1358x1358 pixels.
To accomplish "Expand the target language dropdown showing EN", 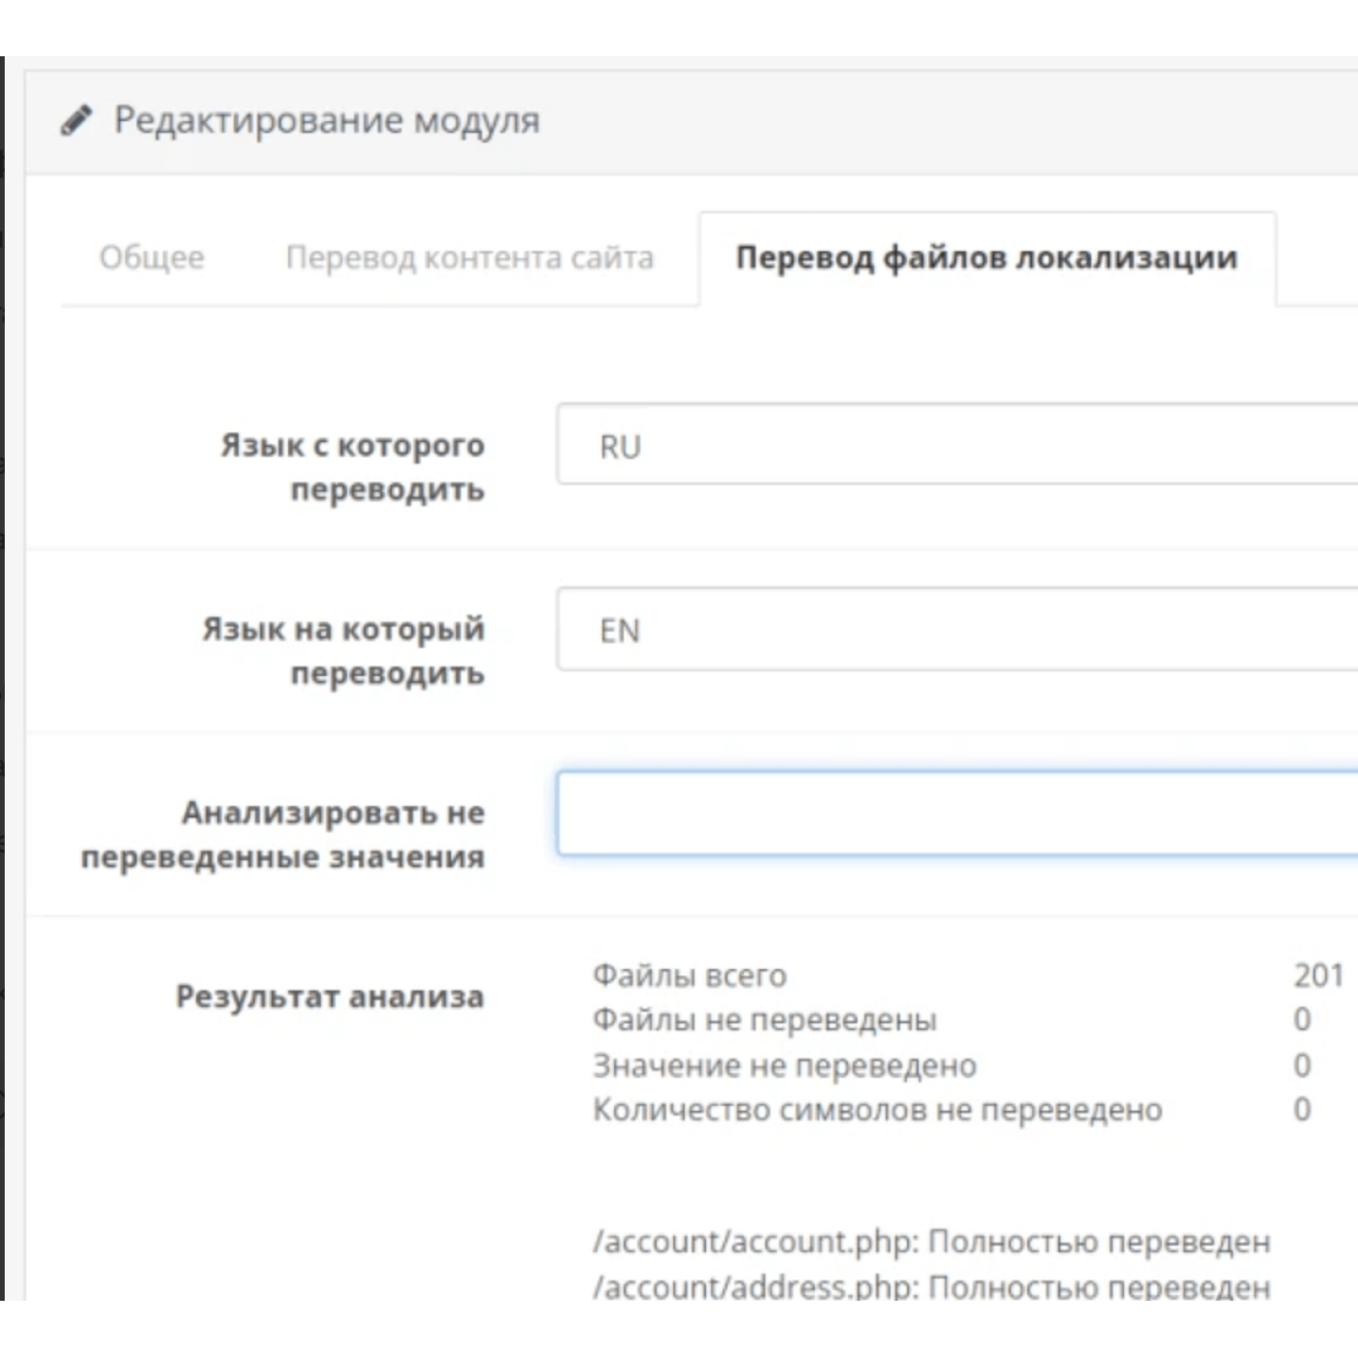I will 955,630.
